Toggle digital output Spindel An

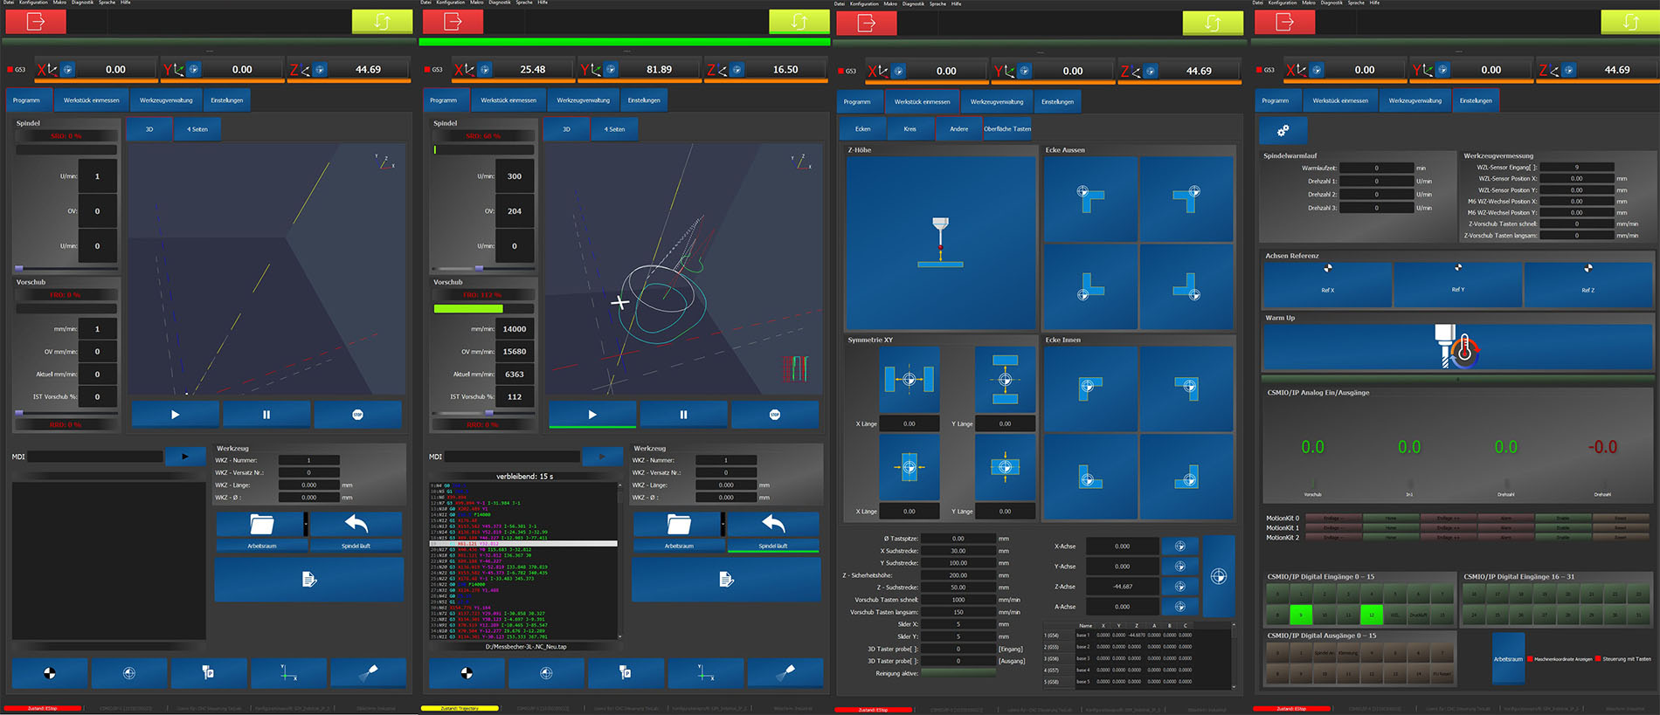coord(1325,652)
